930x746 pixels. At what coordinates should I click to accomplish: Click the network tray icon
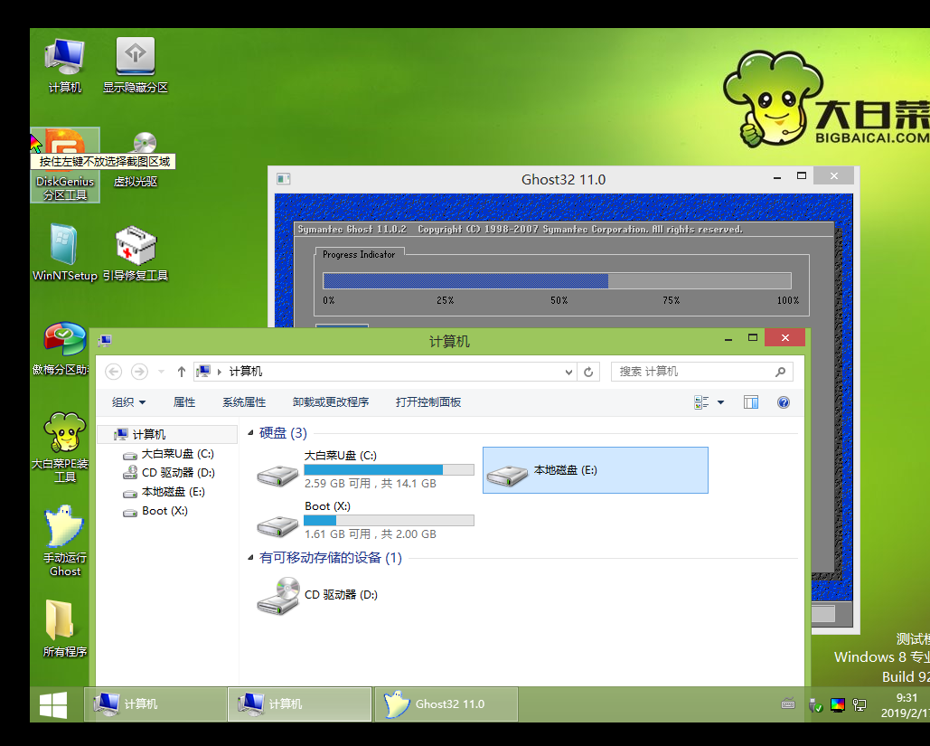point(859,705)
